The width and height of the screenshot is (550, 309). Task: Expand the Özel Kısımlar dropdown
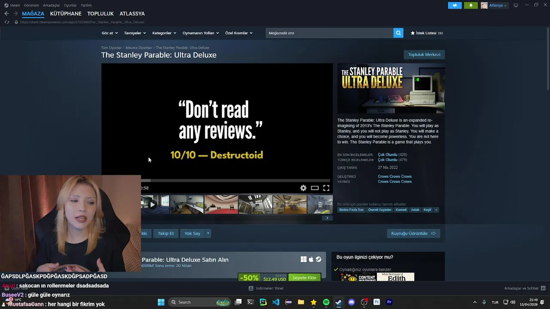pyautogui.click(x=239, y=33)
